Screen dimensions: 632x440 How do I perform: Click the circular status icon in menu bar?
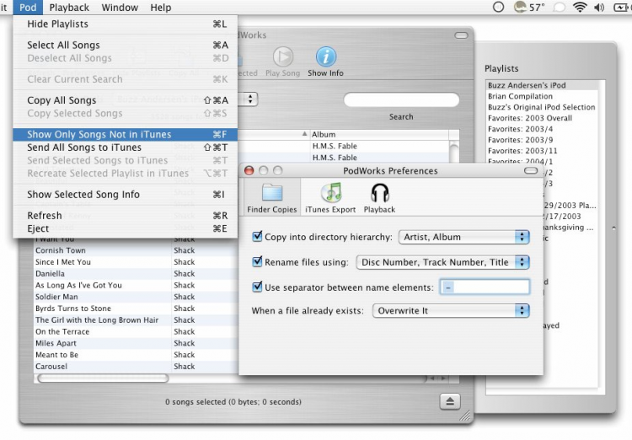498,8
